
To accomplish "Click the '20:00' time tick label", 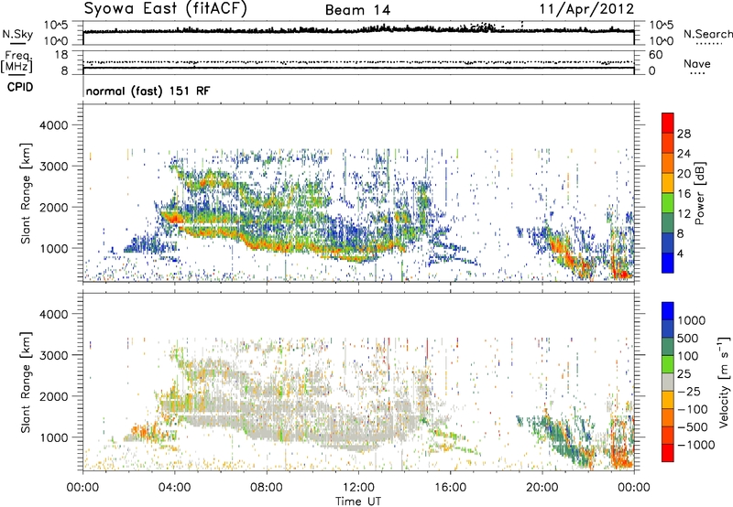I will [x=542, y=488].
